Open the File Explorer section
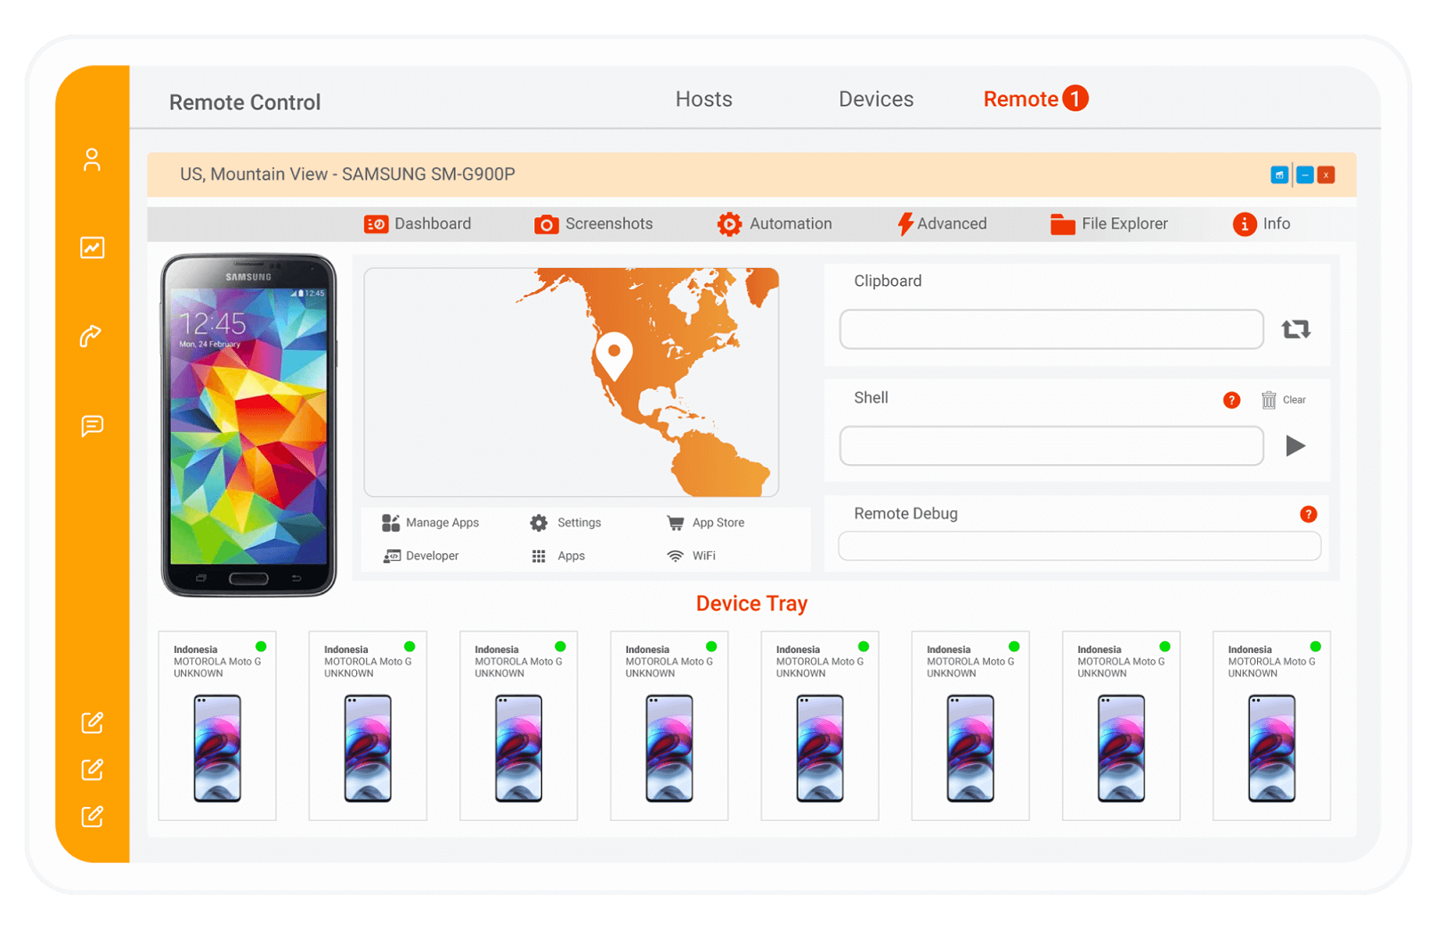Screen dimensions: 1436x928 (1109, 224)
